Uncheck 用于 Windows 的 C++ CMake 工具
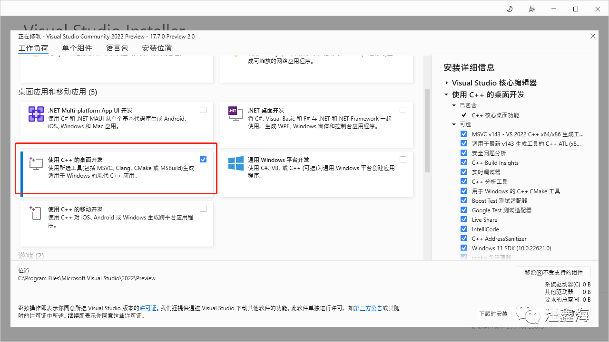This screenshot has height=342, width=609. 464,191
